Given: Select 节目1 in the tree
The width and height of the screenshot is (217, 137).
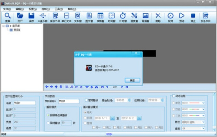Looking at the screenshot, I should point(17,30).
